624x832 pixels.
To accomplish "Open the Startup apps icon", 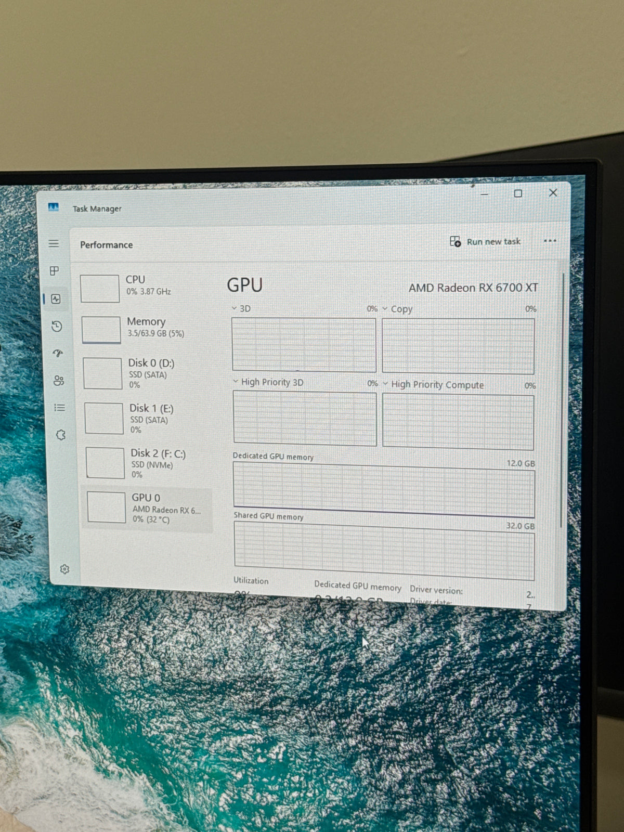I will (x=58, y=354).
